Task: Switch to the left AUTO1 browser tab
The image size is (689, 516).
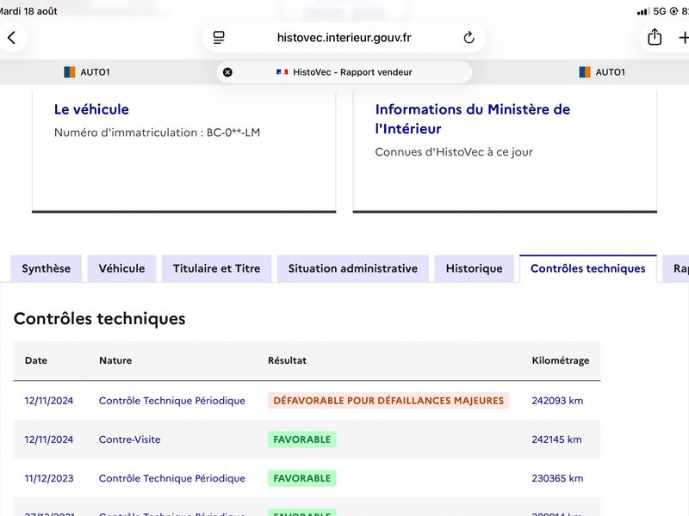Action: click(87, 72)
